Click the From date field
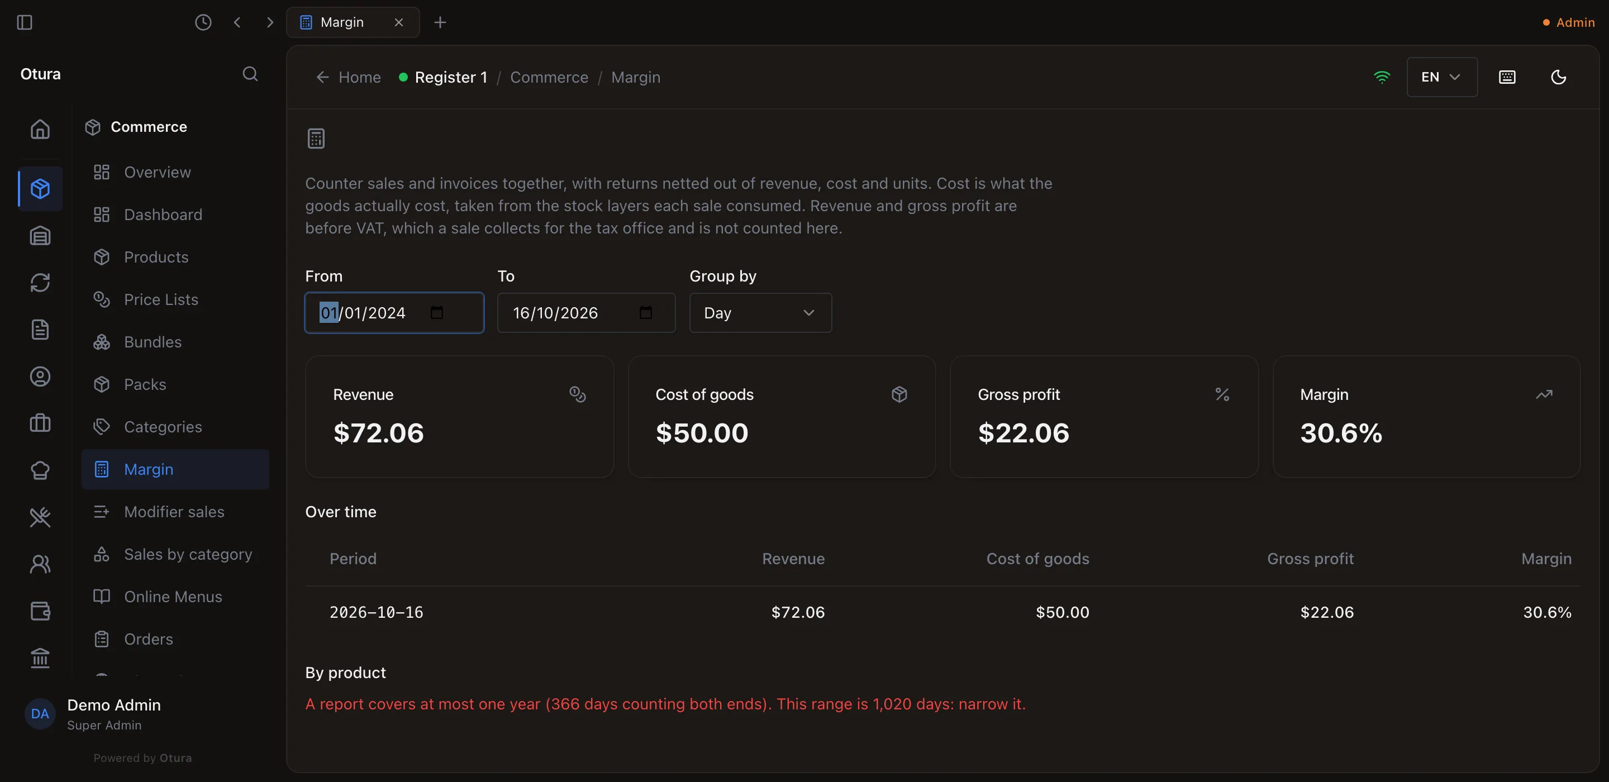 394,313
